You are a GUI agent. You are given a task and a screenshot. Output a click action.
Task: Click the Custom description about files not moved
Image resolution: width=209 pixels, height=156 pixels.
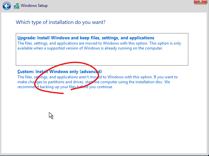coord(98,82)
